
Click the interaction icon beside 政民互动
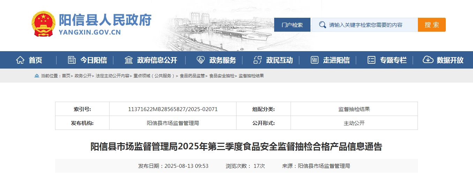coord(257,60)
